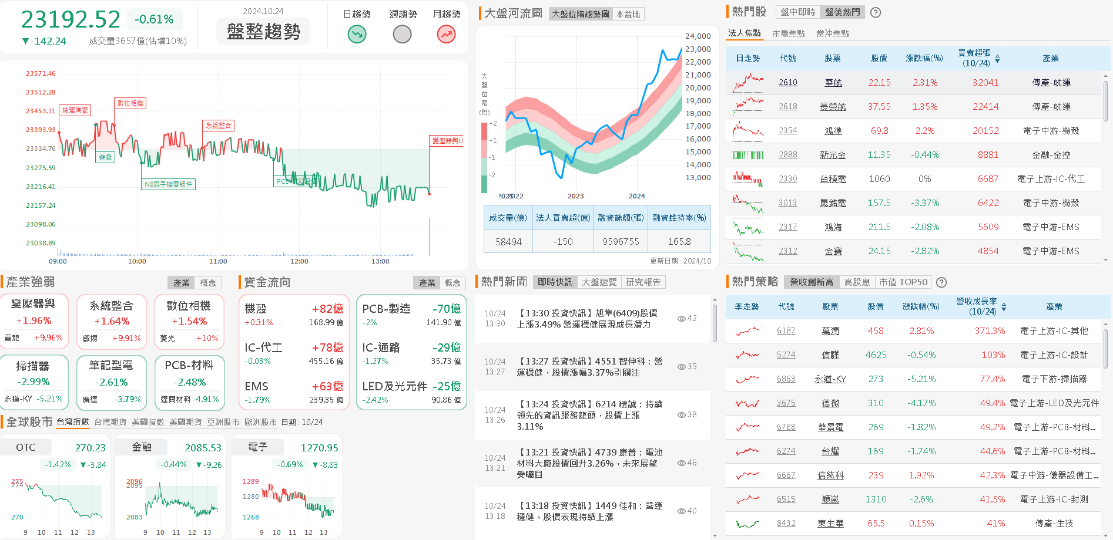Open the 台積電 stock link

[832, 178]
